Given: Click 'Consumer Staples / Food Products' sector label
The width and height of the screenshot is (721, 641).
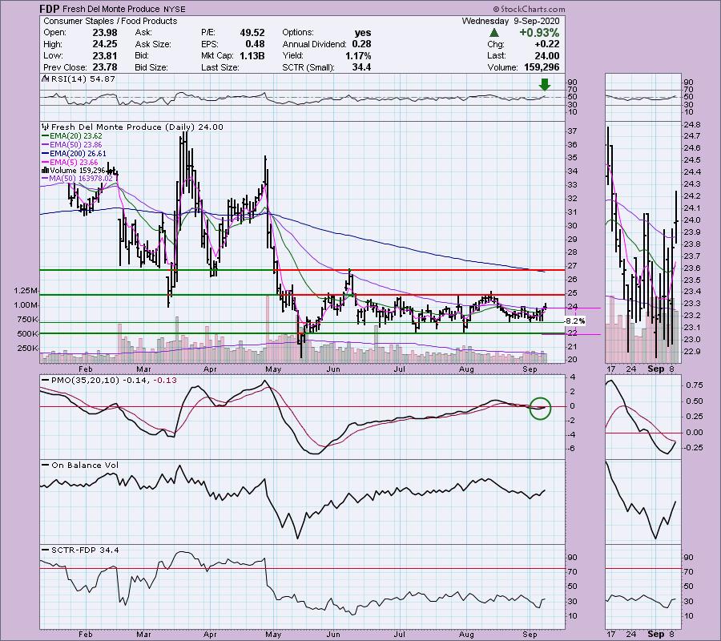Looking at the screenshot, I should coord(111,21).
